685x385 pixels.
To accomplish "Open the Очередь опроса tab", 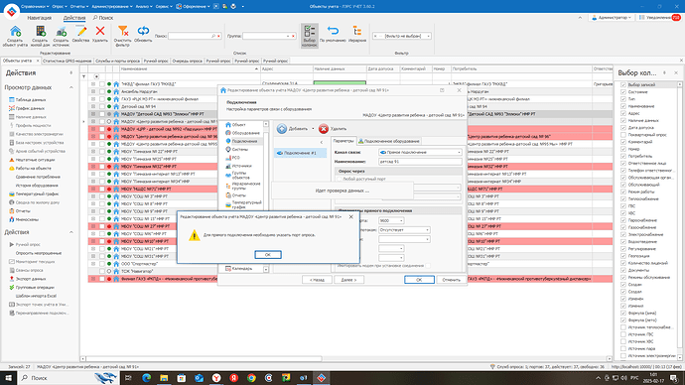I will 188,62.
